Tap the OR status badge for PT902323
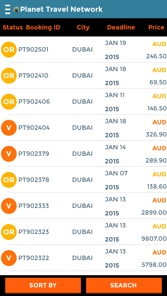Viewport: 167px width, 296px height. [x=9, y=232]
